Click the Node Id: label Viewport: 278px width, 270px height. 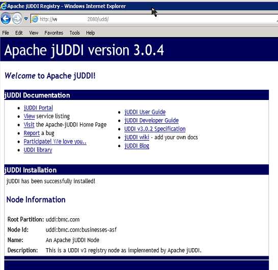[18, 230]
